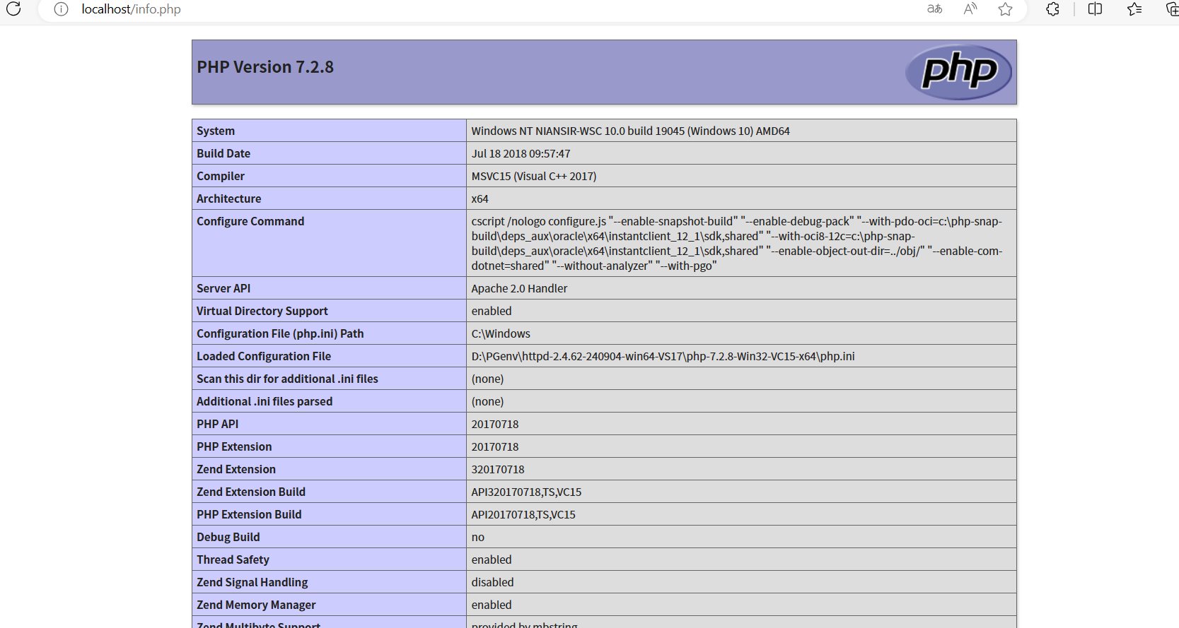Select the disabled value for Zend Signal Handling
Viewport: 1179px width, 628px height.
coord(493,582)
